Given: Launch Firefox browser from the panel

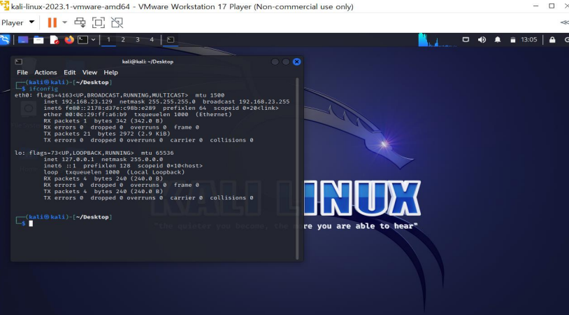Looking at the screenshot, I should 69,40.
